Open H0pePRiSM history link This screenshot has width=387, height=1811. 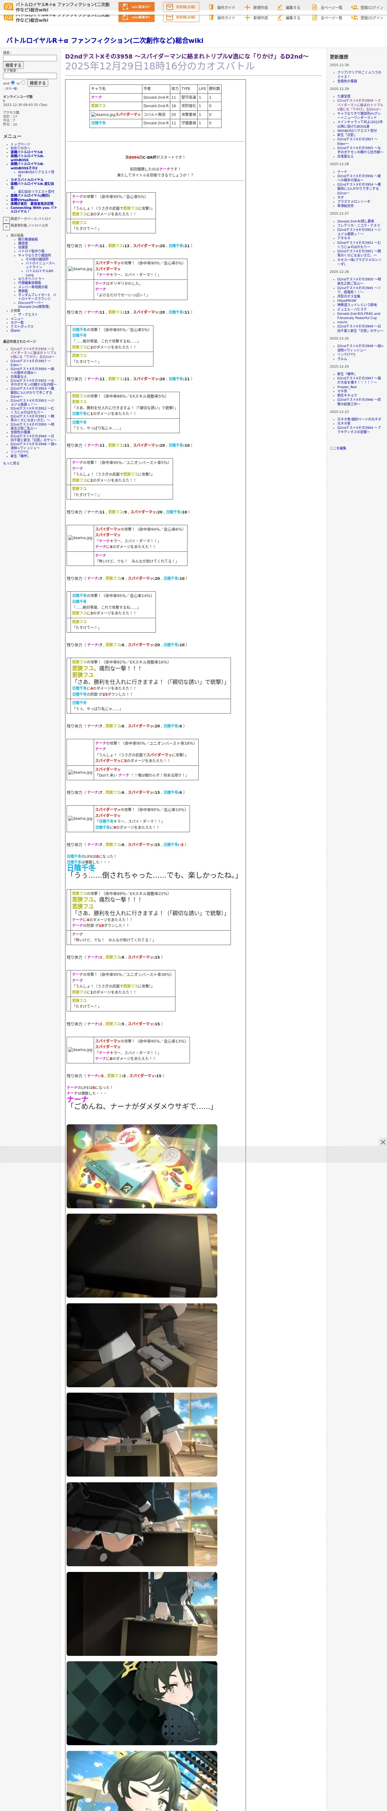coord(347,300)
